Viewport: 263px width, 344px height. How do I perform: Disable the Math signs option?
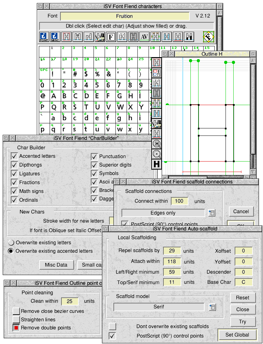point(14,191)
